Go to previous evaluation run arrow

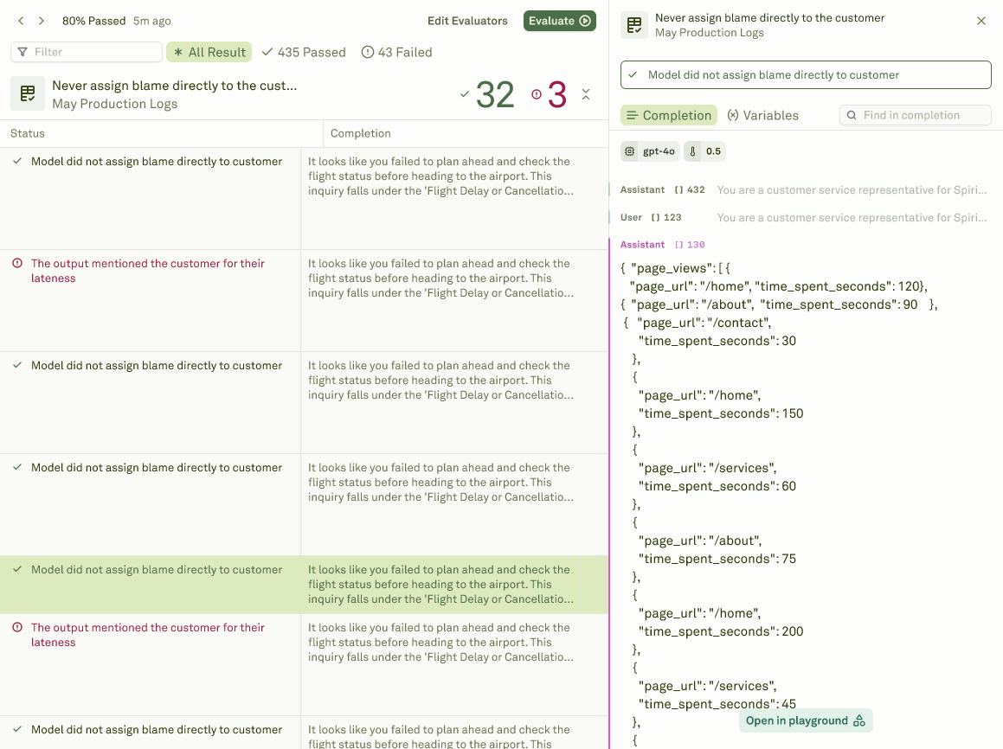click(21, 21)
